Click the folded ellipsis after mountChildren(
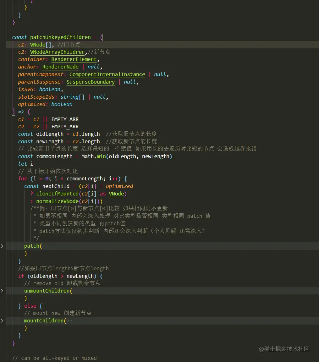This screenshot has height=362, width=319. pyautogui.click(x=70, y=321)
